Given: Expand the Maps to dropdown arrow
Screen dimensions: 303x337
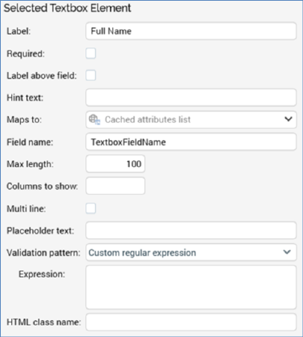Looking at the screenshot, I should 288,120.
